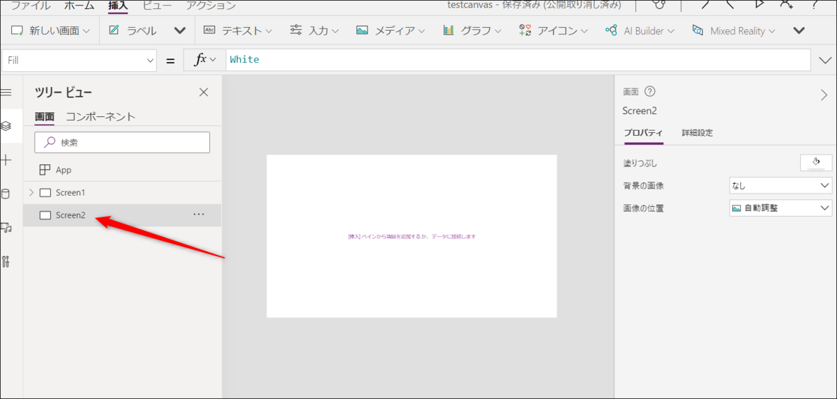Click help icon next to 画面

[x=650, y=91]
